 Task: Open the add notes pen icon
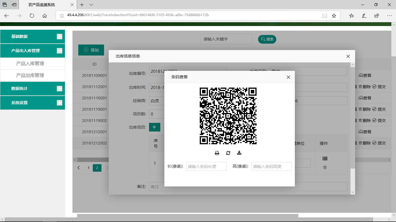click(364, 16)
